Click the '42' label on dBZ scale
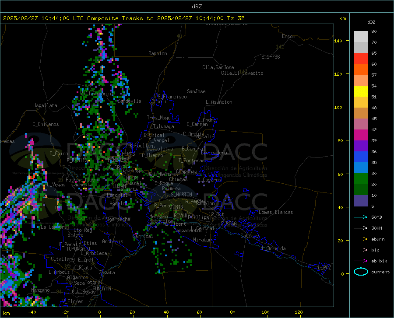Viewport: 394px width, 318px height. [x=374, y=130]
